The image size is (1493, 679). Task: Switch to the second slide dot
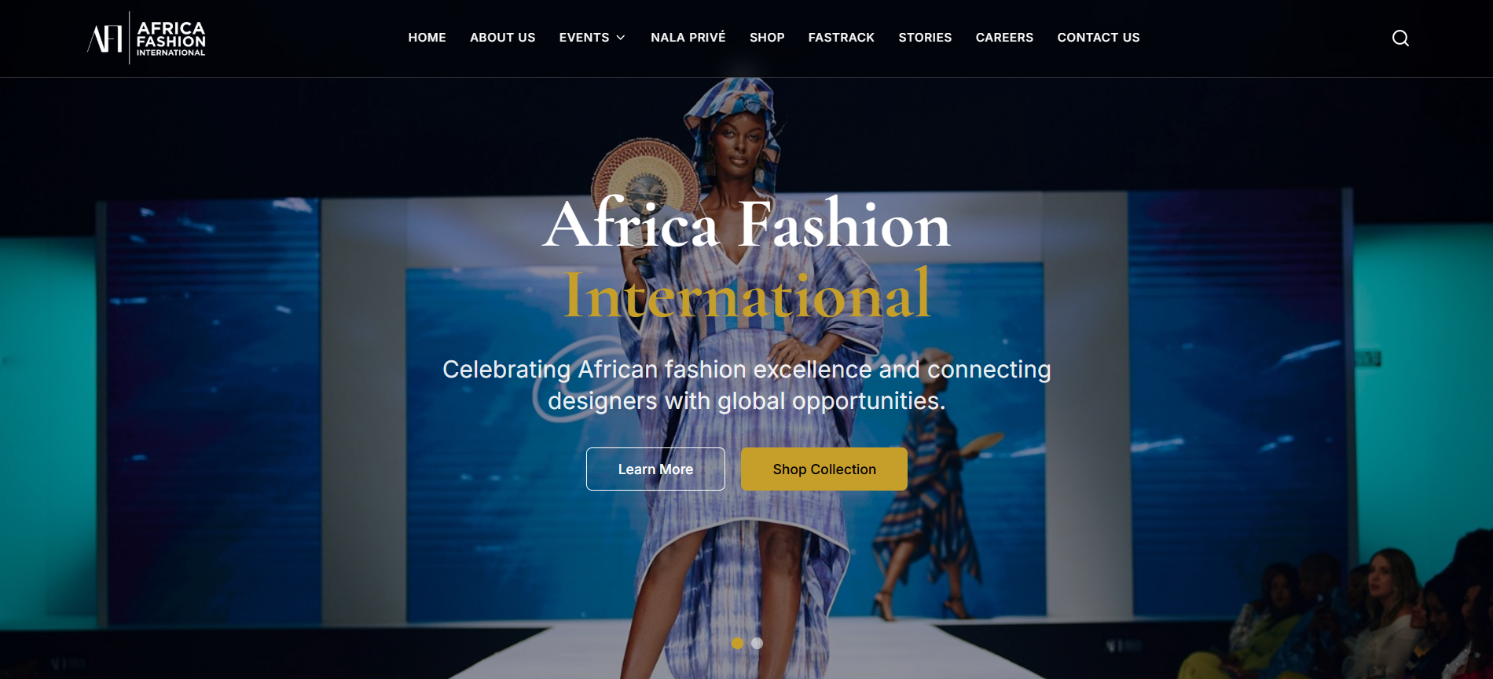coord(757,643)
